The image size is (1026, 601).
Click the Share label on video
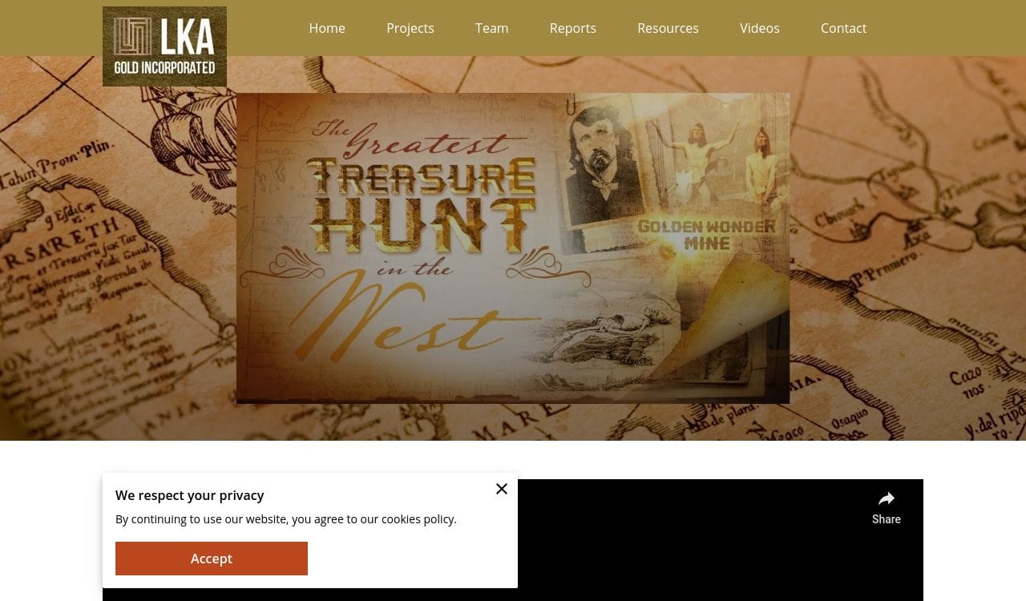click(887, 519)
